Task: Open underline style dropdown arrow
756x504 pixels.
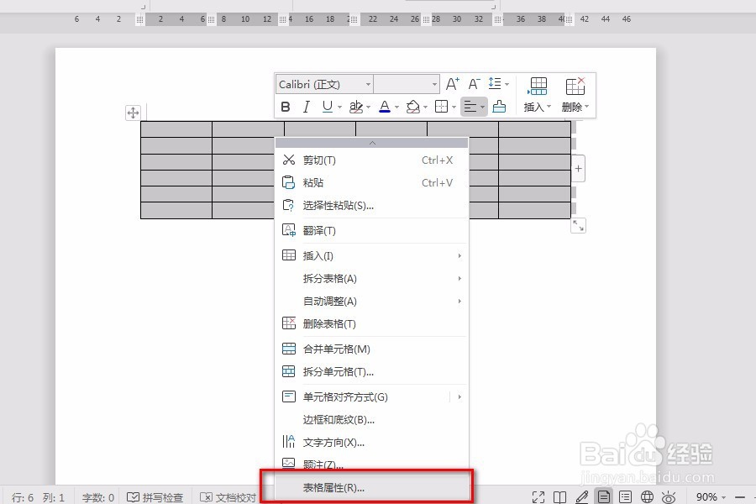Action: coord(340,107)
